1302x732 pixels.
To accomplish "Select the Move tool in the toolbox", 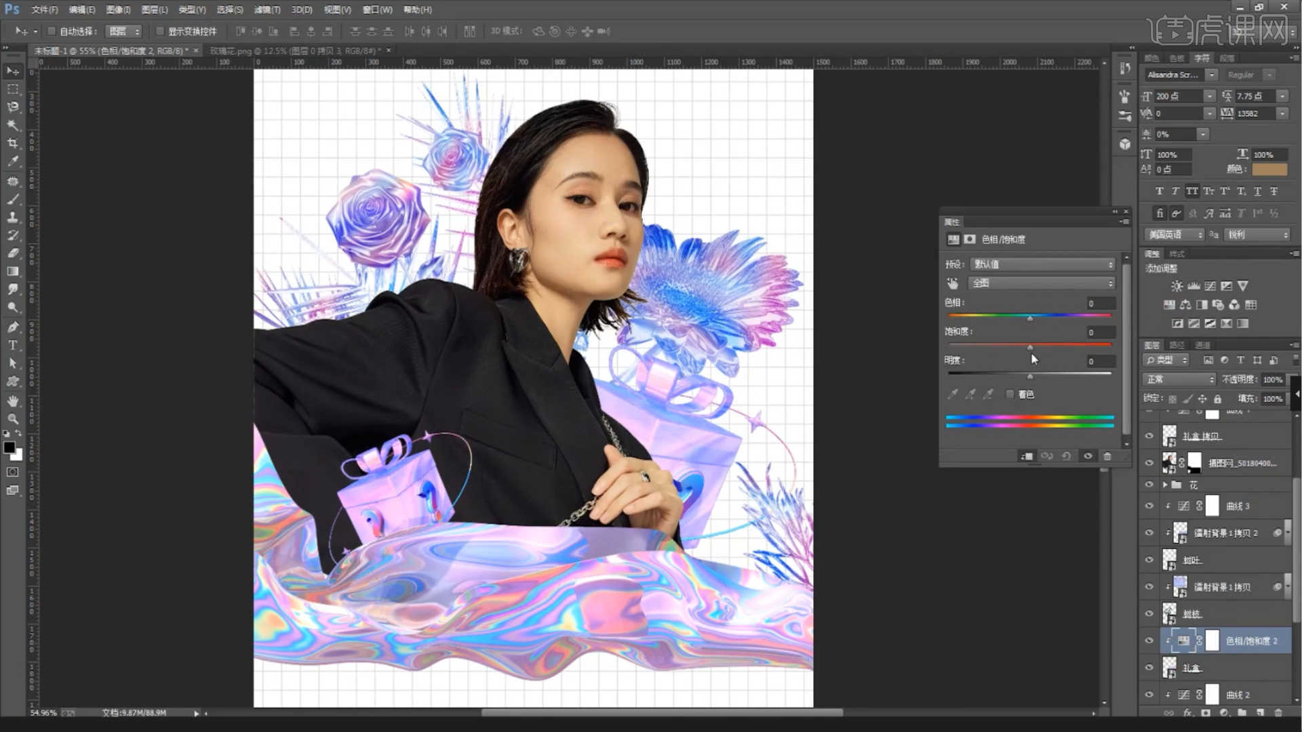I will pyautogui.click(x=13, y=71).
